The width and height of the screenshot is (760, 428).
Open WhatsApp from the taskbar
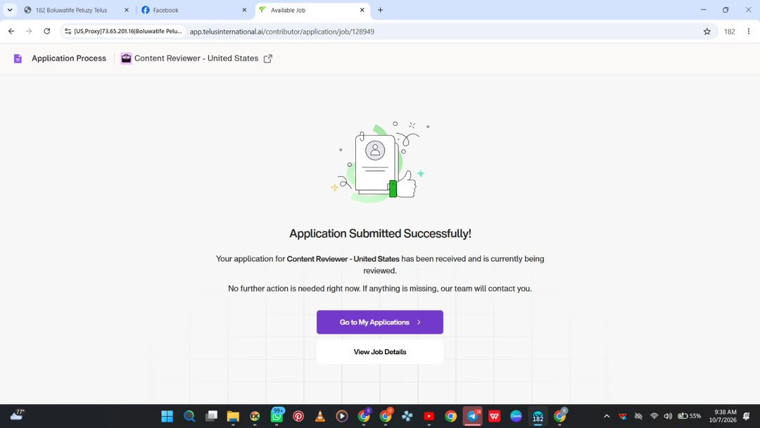pyautogui.click(x=277, y=416)
